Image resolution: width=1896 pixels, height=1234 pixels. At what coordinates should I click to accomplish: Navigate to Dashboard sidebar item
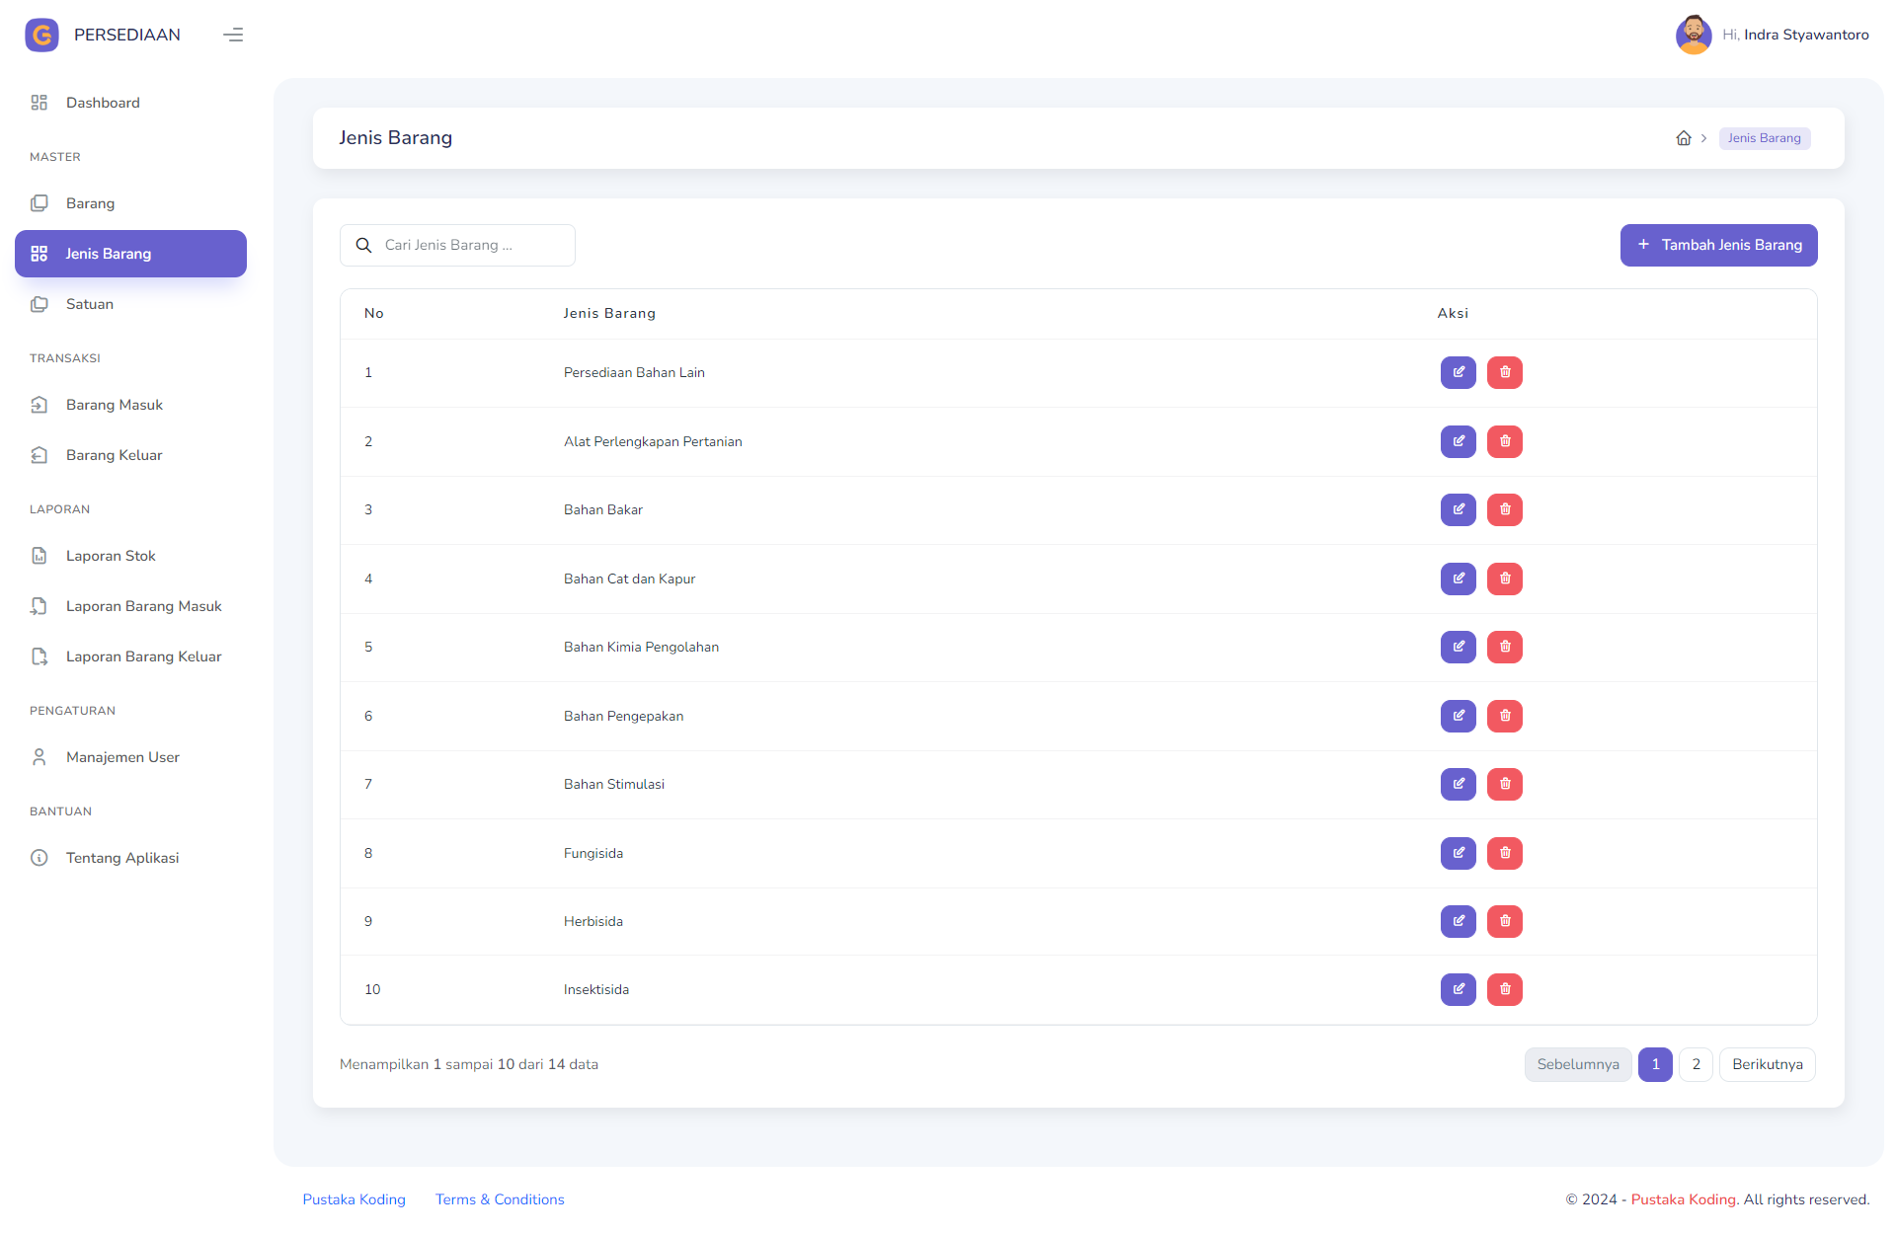click(103, 103)
